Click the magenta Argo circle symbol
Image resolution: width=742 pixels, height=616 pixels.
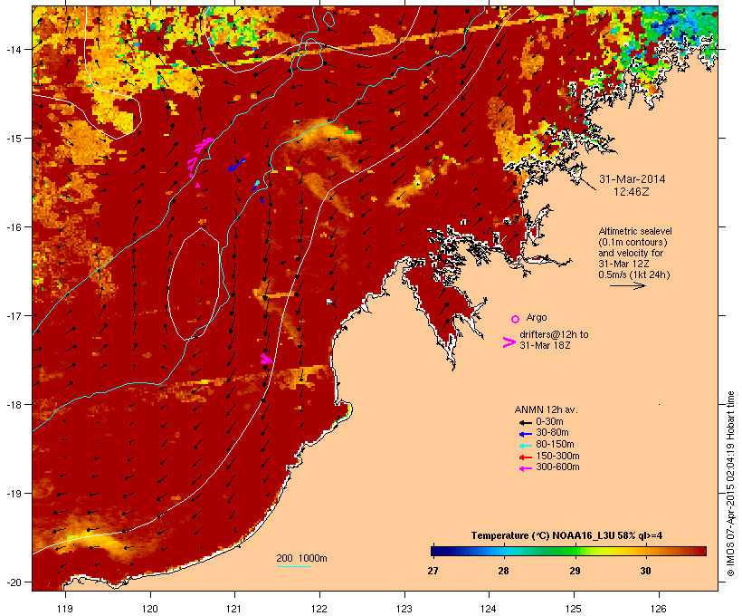(516, 320)
